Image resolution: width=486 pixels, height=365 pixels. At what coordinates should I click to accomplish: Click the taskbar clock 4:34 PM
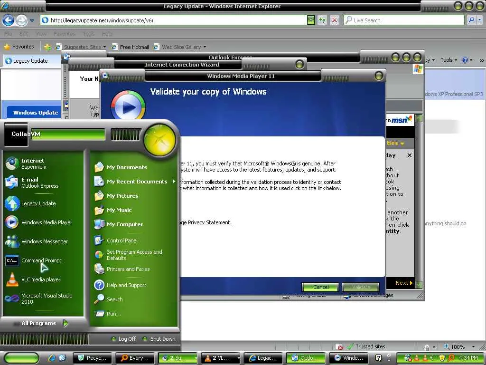468,358
